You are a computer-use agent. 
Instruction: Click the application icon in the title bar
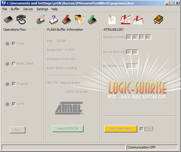tap(4, 3)
